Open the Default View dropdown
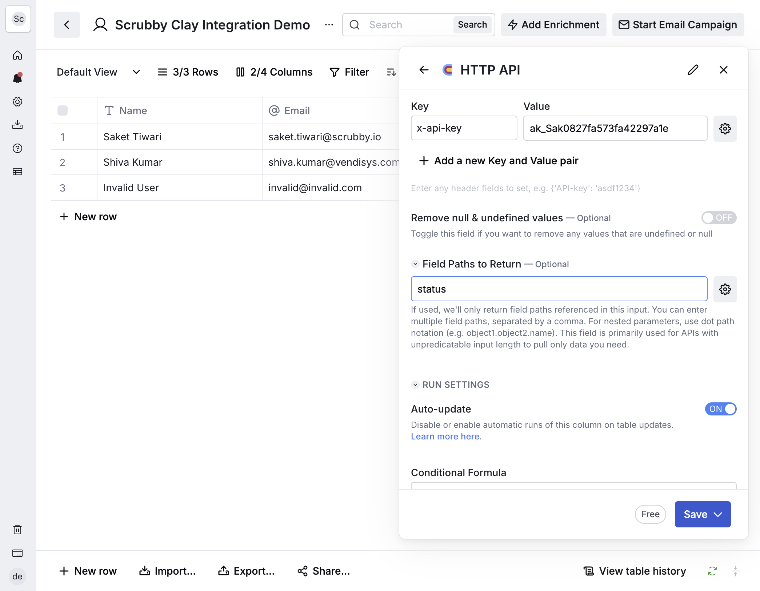 coord(98,72)
